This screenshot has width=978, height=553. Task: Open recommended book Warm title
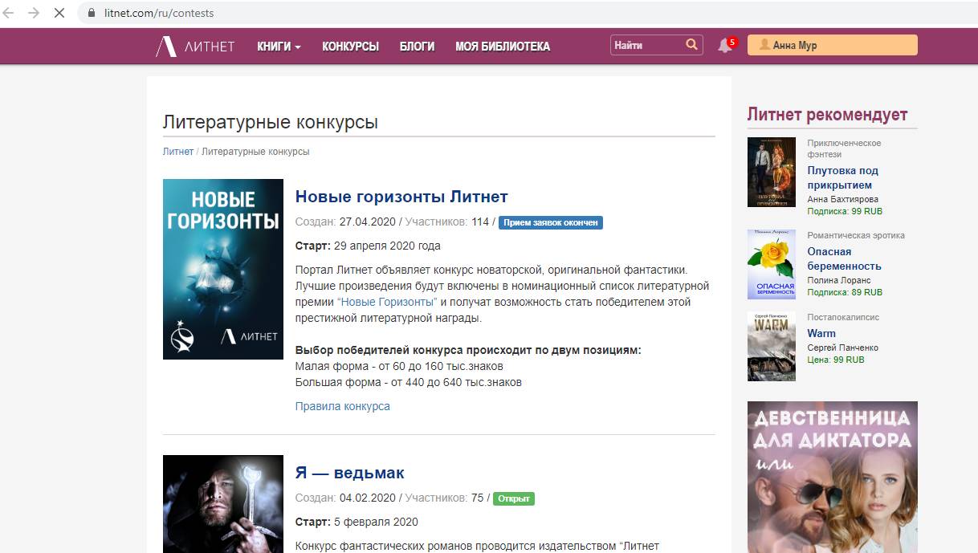click(821, 333)
